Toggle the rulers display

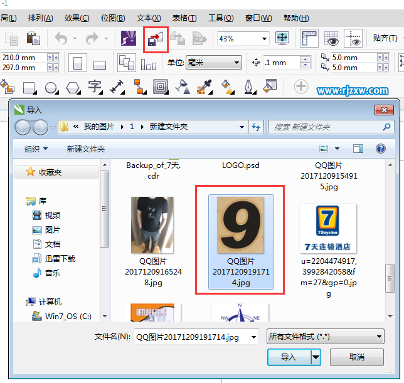pos(309,38)
